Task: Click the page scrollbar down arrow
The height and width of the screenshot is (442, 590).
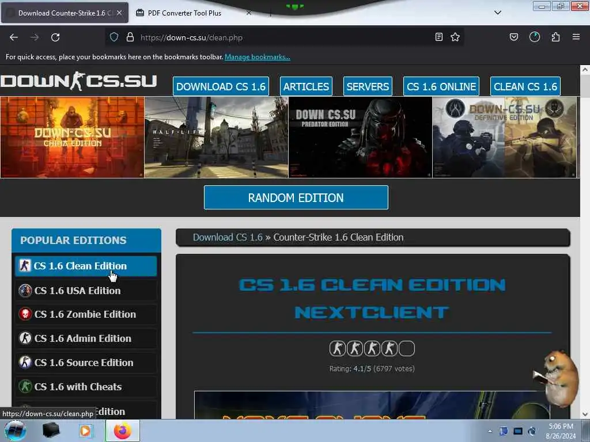Action: click(x=585, y=414)
